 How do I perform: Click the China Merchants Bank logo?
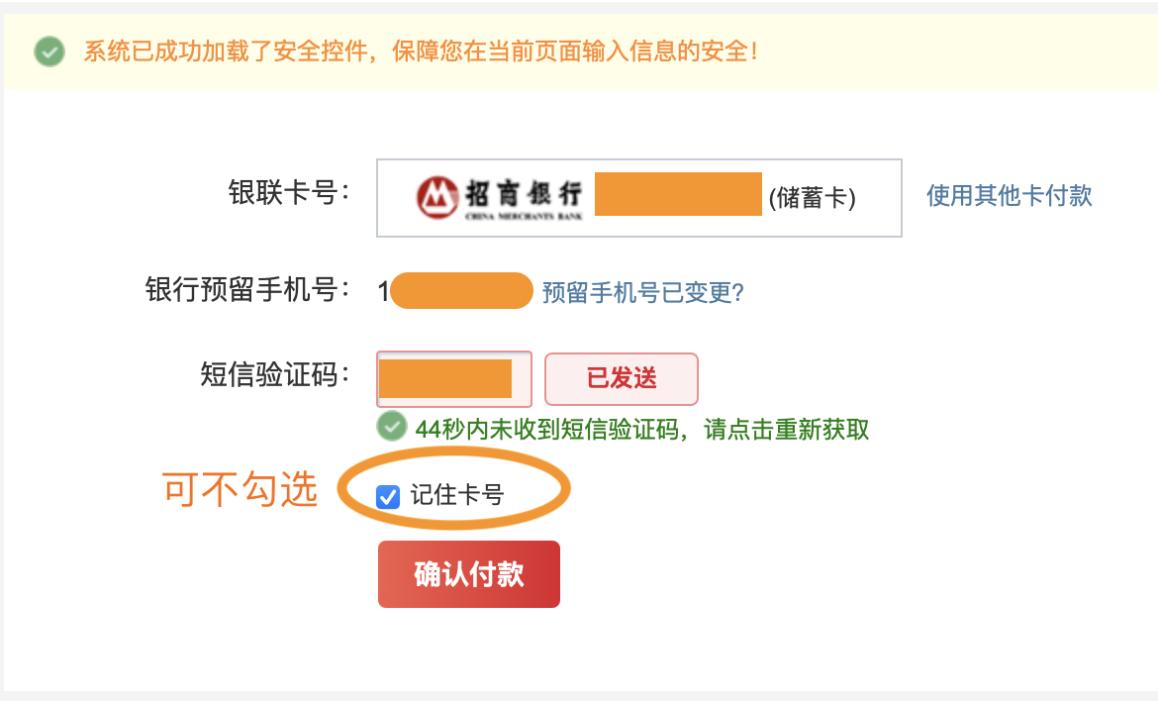pos(499,197)
